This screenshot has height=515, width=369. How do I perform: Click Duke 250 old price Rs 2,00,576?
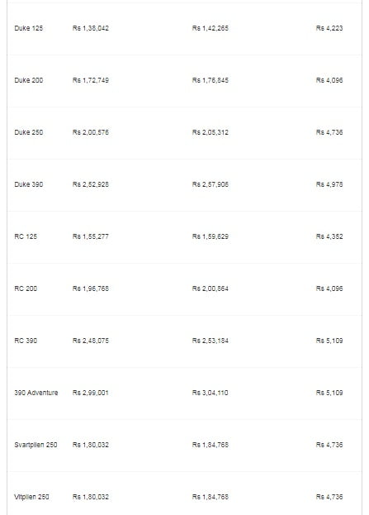91,132
